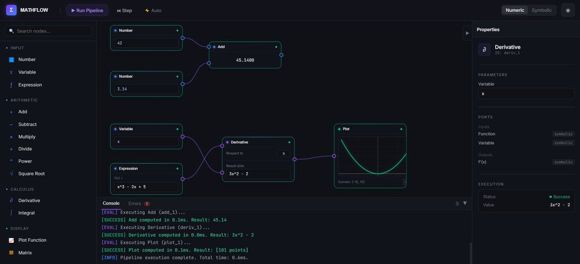Image resolution: width=580 pixels, height=264 pixels.
Task: Switch to Numeric mode
Action: point(515,10)
